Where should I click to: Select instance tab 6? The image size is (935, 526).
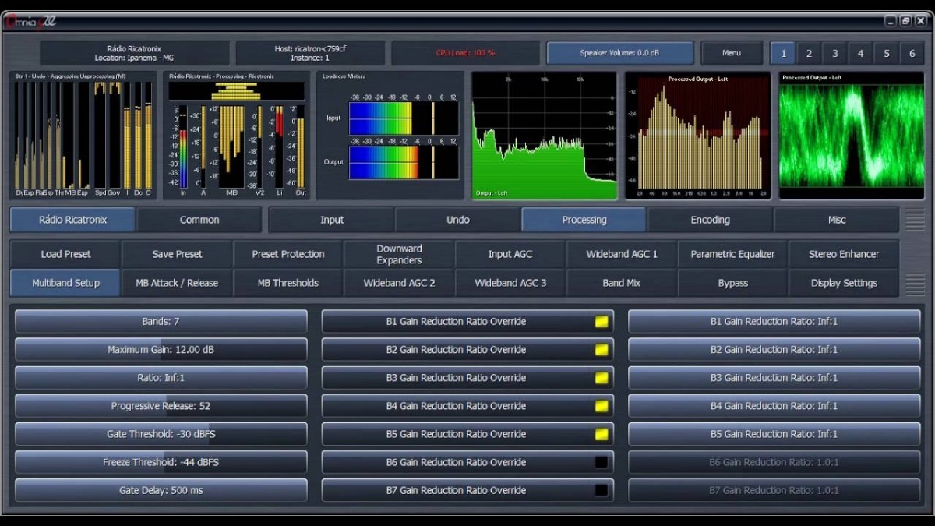[912, 54]
